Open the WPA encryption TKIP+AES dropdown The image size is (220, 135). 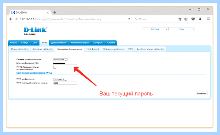(x=60, y=79)
